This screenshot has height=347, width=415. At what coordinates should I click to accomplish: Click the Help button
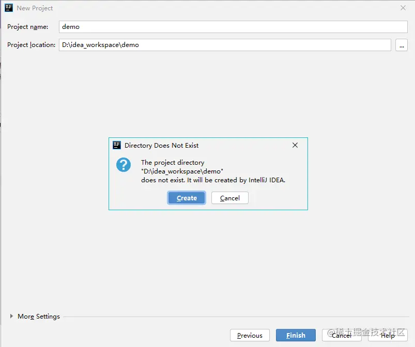(x=388, y=335)
